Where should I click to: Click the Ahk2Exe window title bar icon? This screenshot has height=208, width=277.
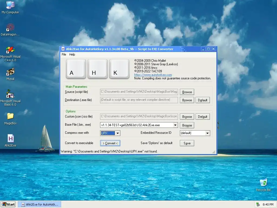tap(63, 49)
